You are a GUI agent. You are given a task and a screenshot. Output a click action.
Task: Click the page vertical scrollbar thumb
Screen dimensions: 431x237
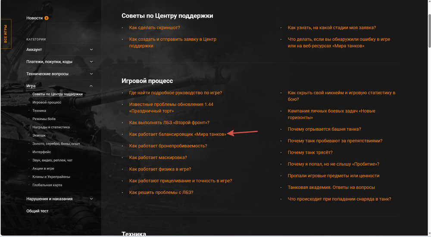coord(429,31)
